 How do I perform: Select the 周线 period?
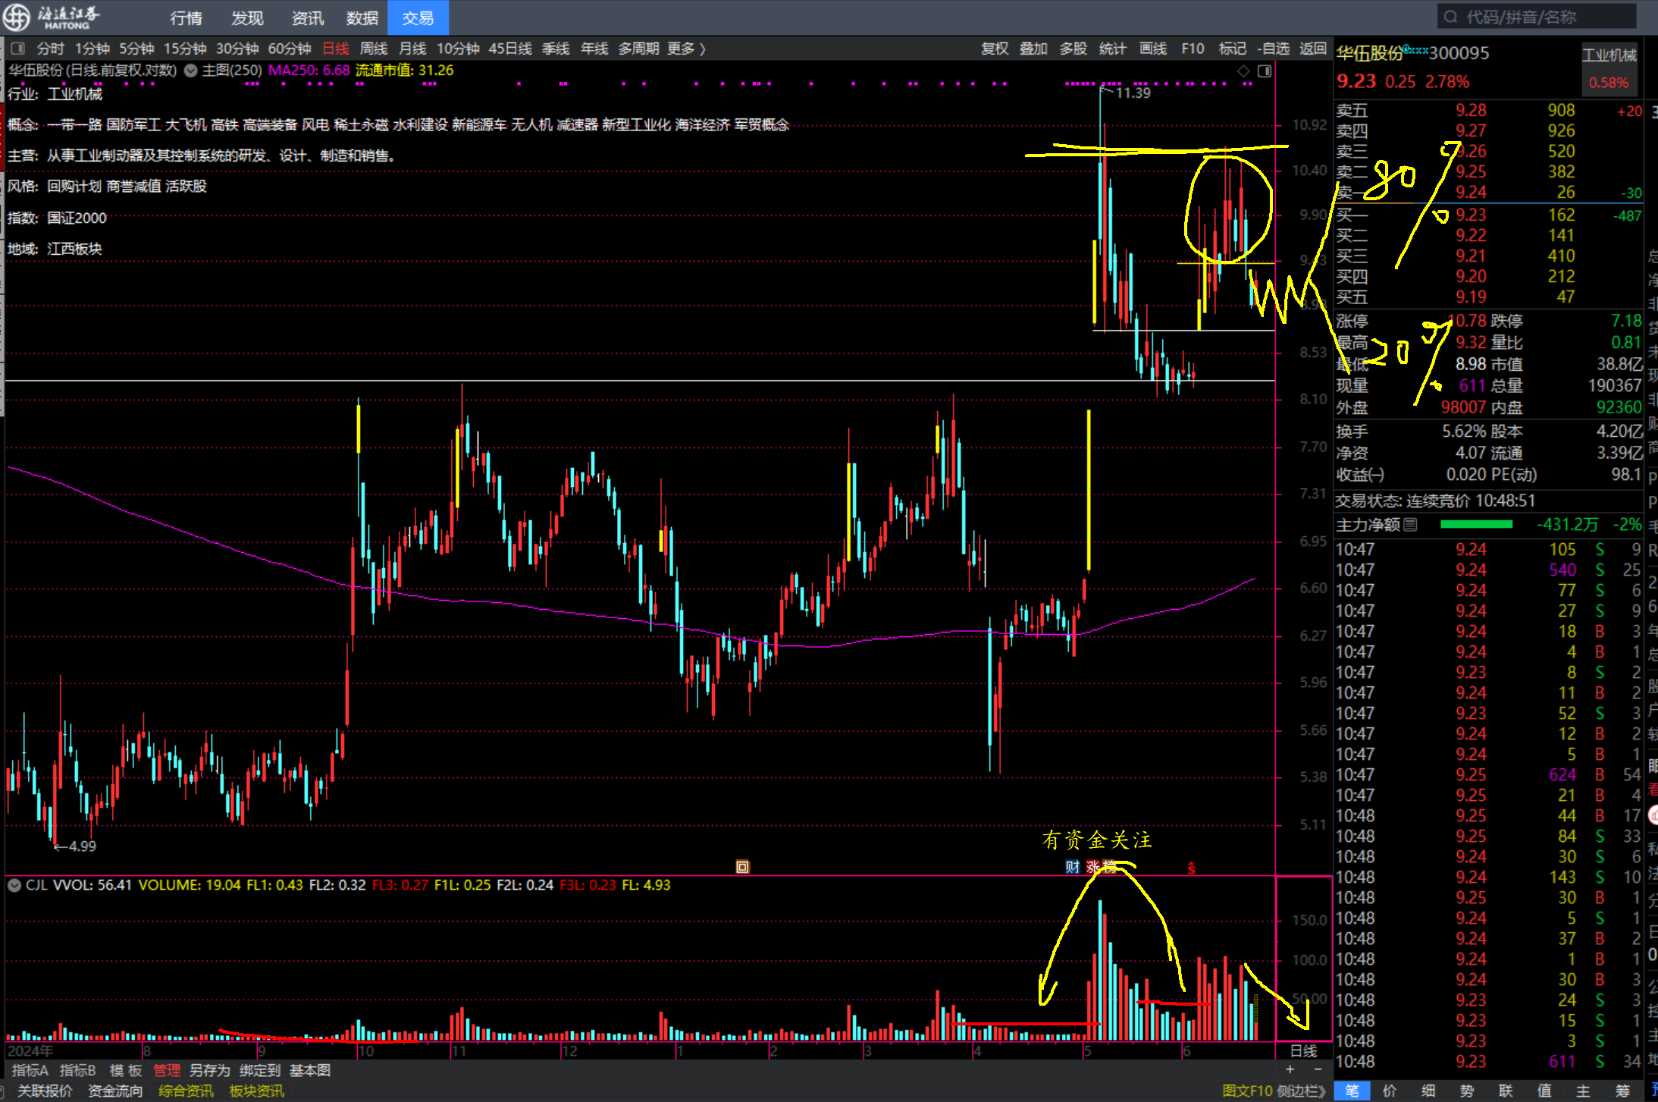pyautogui.click(x=374, y=49)
